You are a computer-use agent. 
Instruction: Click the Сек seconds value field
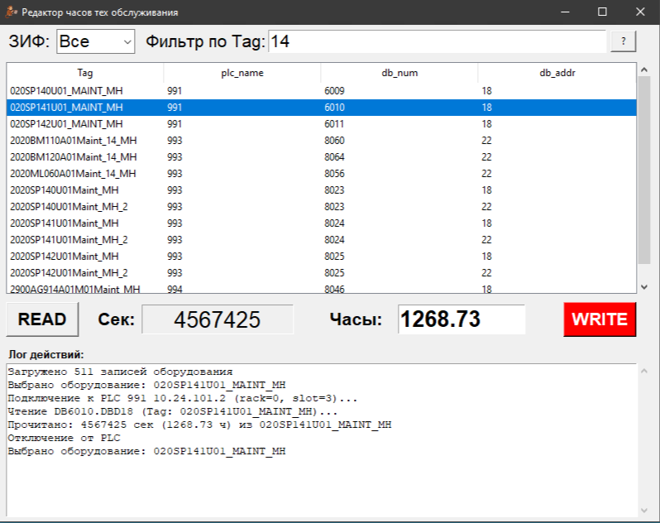point(217,319)
